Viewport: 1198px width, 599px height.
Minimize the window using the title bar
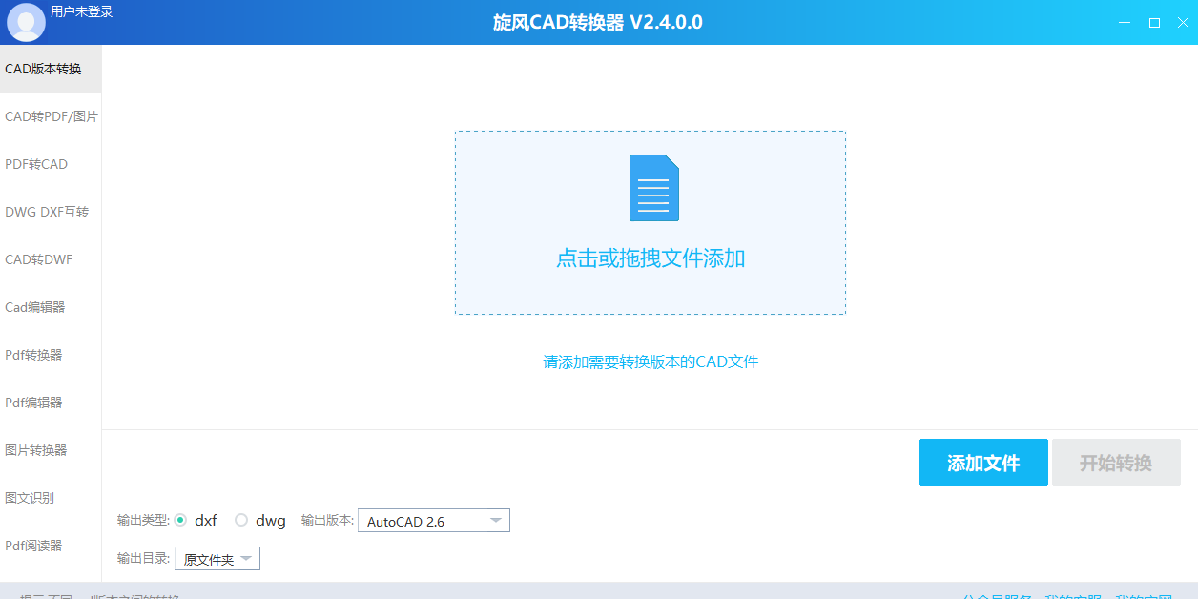click(1126, 23)
